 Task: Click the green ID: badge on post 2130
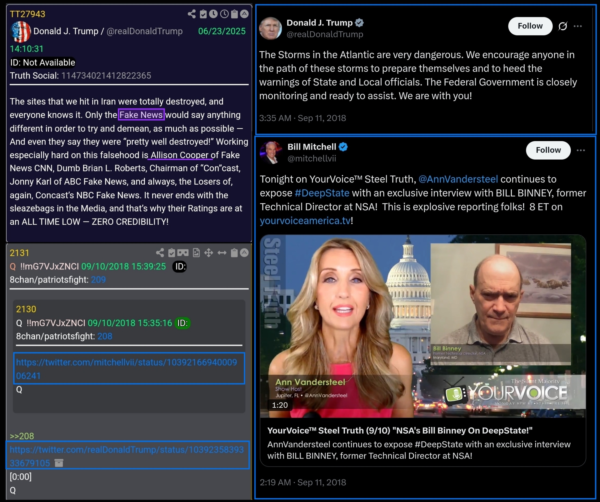183,323
